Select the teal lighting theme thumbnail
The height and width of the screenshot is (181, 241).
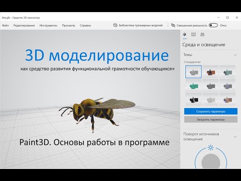pyautogui.click(x=227, y=72)
